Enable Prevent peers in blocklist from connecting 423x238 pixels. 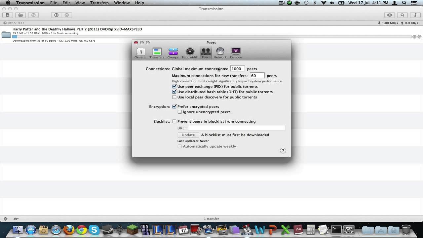tap(174, 121)
